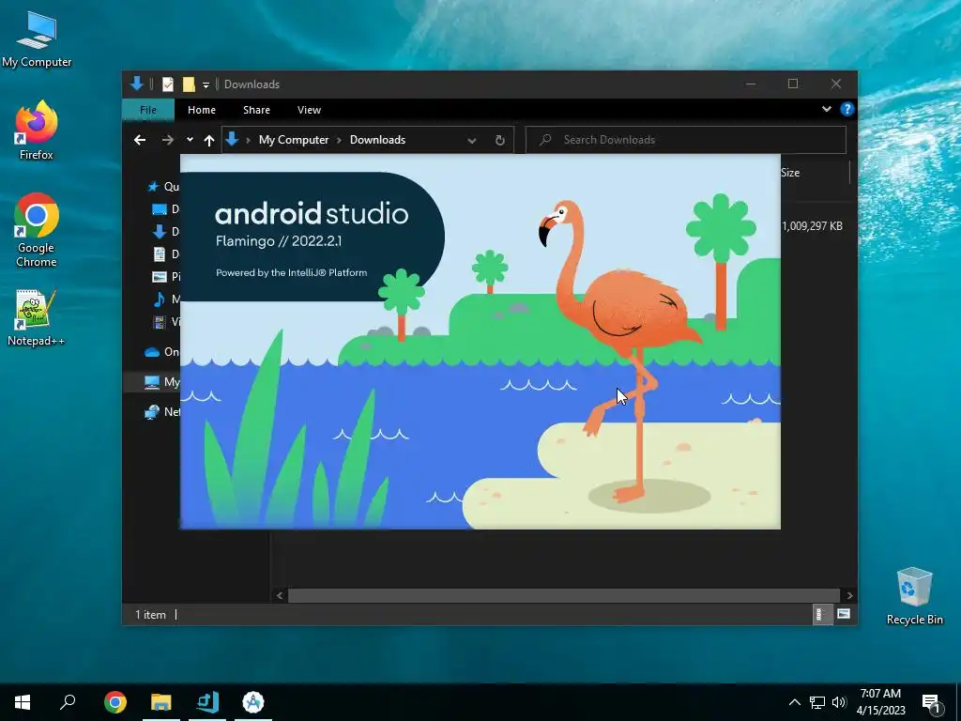961x721 pixels.
Task: Click horizontal scrollbar in file list
Action: (x=564, y=595)
